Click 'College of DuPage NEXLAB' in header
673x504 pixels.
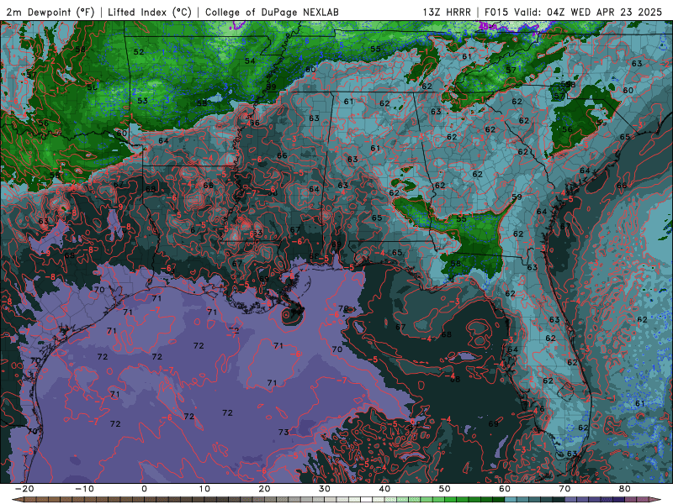272,12
